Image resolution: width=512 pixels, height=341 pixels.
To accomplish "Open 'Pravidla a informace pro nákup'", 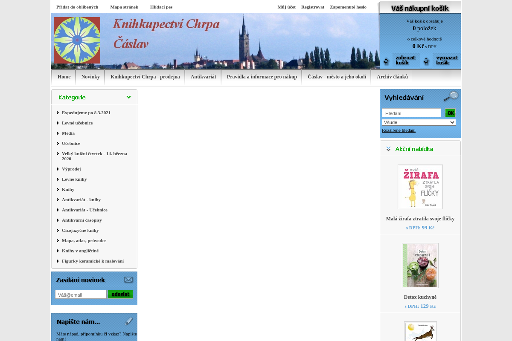I will tap(262, 77).
